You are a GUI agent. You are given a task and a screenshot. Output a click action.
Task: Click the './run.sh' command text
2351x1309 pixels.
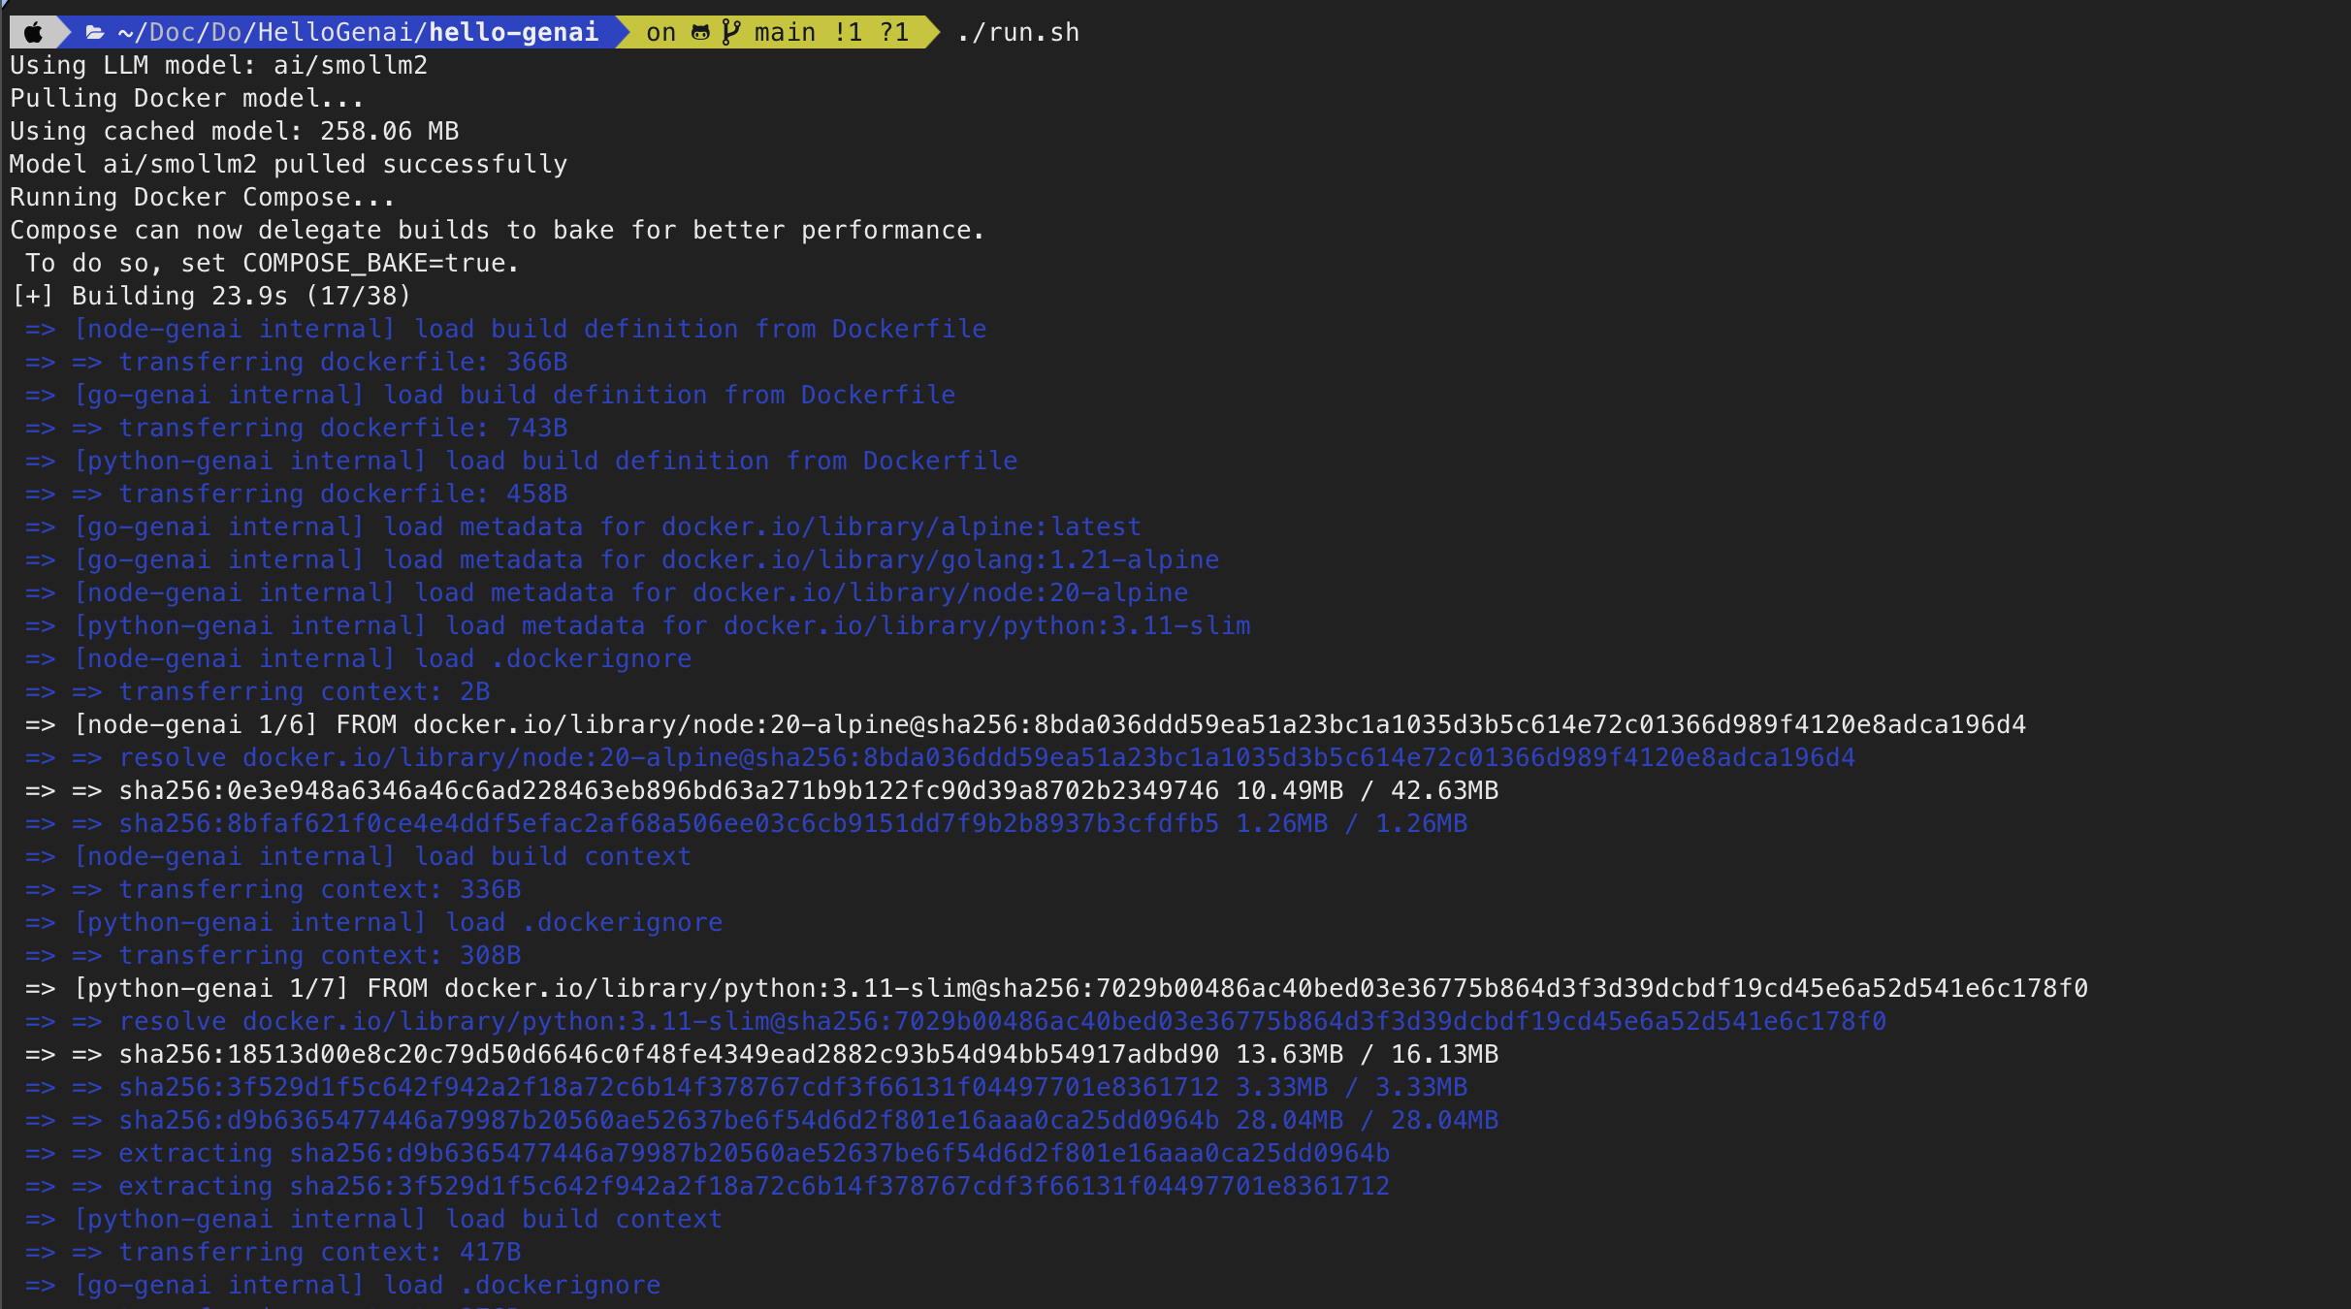[1017, 33]
